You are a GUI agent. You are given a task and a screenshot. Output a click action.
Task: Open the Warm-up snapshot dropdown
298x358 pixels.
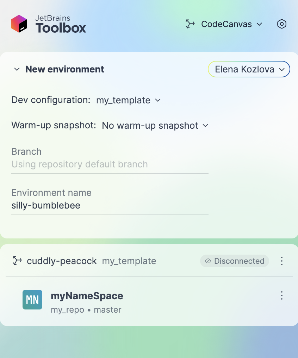154,126
